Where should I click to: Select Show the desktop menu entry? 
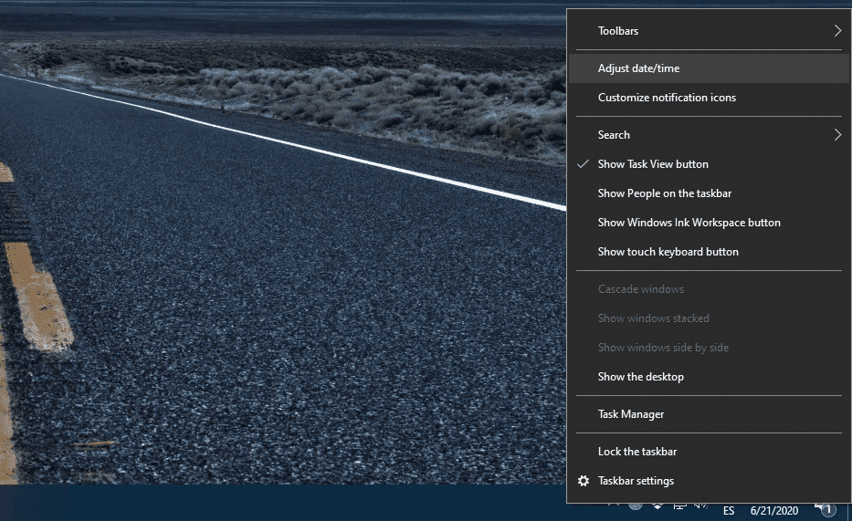click(x=640, y=377)
